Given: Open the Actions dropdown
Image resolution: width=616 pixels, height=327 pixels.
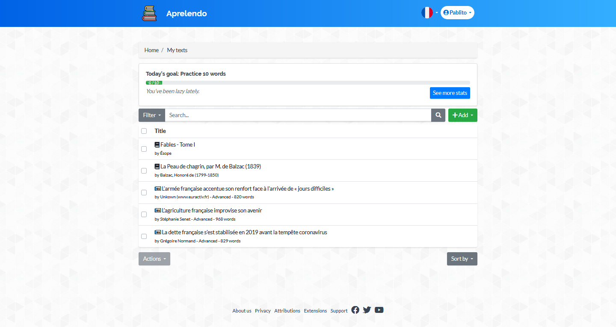Looking at the screenshot, I should [154, 259].
